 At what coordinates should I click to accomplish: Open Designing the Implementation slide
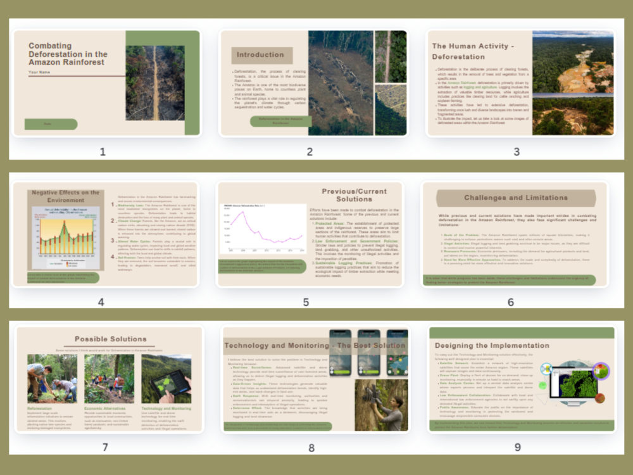pyautogui.click(x=522, y=379)
